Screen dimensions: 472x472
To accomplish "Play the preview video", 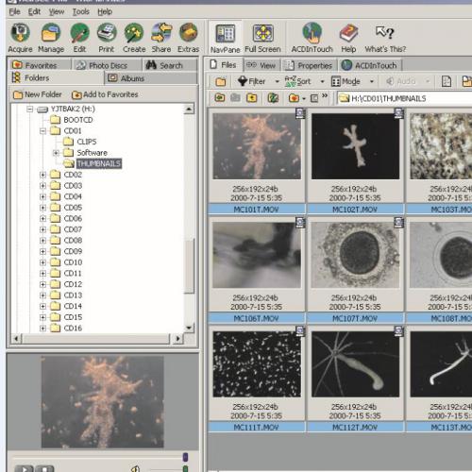I will [24, 469].
